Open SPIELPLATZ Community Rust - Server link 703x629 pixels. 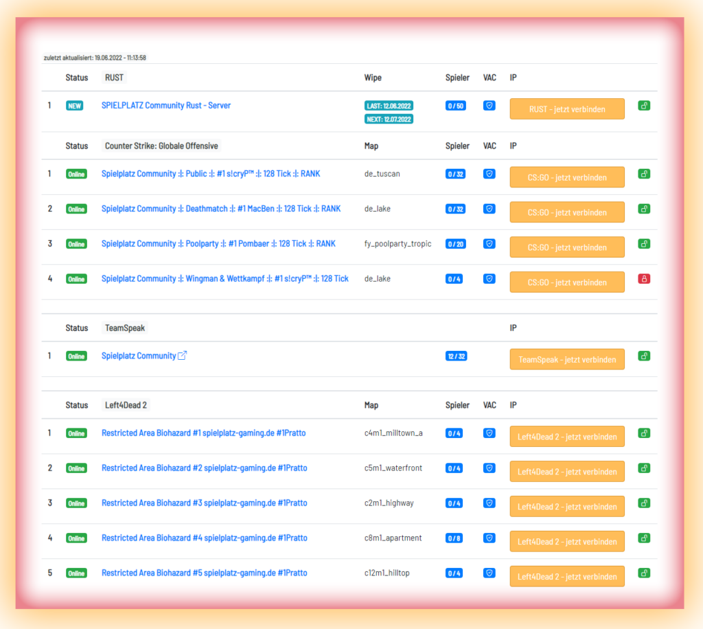pyautogui.click(x=166, y=105)
